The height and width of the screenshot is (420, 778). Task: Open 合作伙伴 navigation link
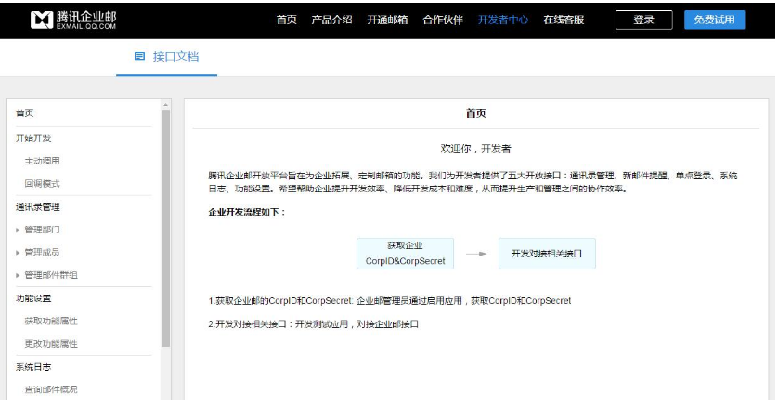coord(443,20)
